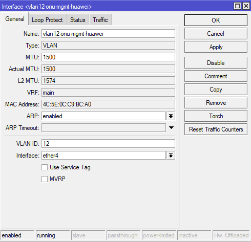Click the ether4 Interface field
The width and height of the screenshot is (251, 242).
tap(103, 156)
